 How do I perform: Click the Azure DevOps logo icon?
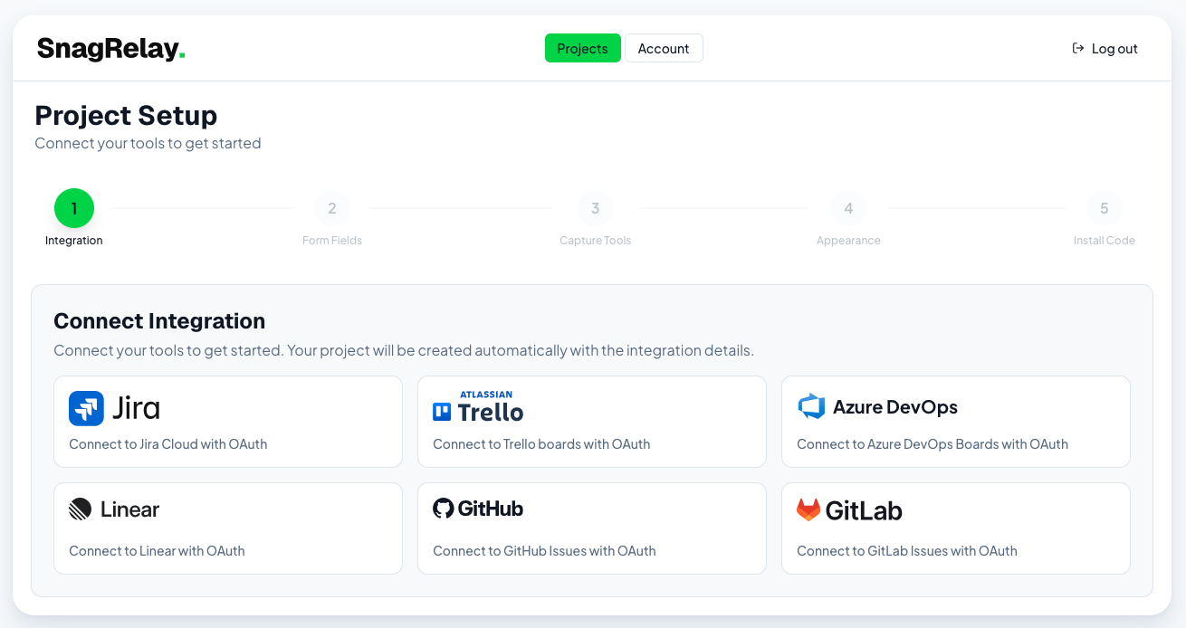pos(811,407)
